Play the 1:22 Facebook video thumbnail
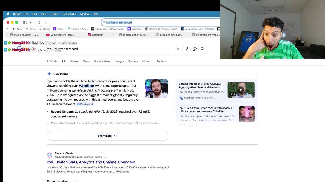Viewport: 325px width, 182px height. pyautogui.click(x=241, y=90)
